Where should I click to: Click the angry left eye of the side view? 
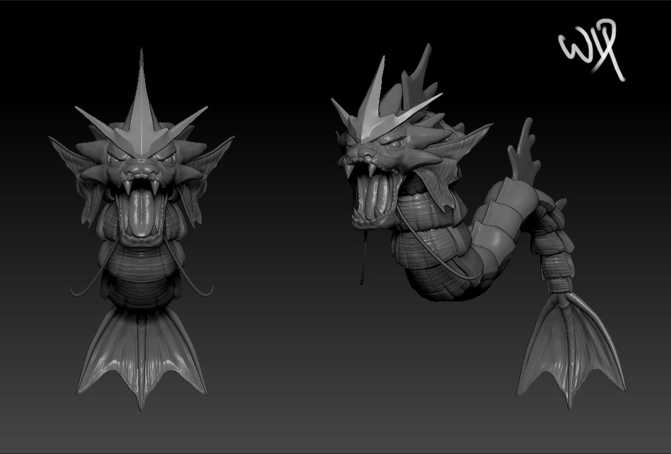pyautogui.click(x=395, y=145)
